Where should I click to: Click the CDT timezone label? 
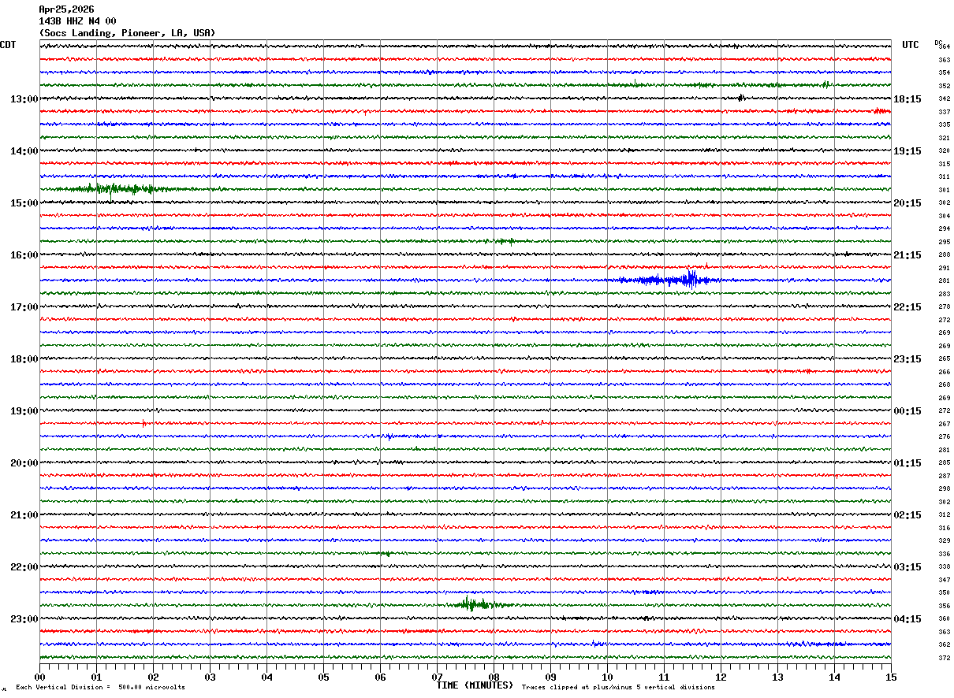(8, 45)
